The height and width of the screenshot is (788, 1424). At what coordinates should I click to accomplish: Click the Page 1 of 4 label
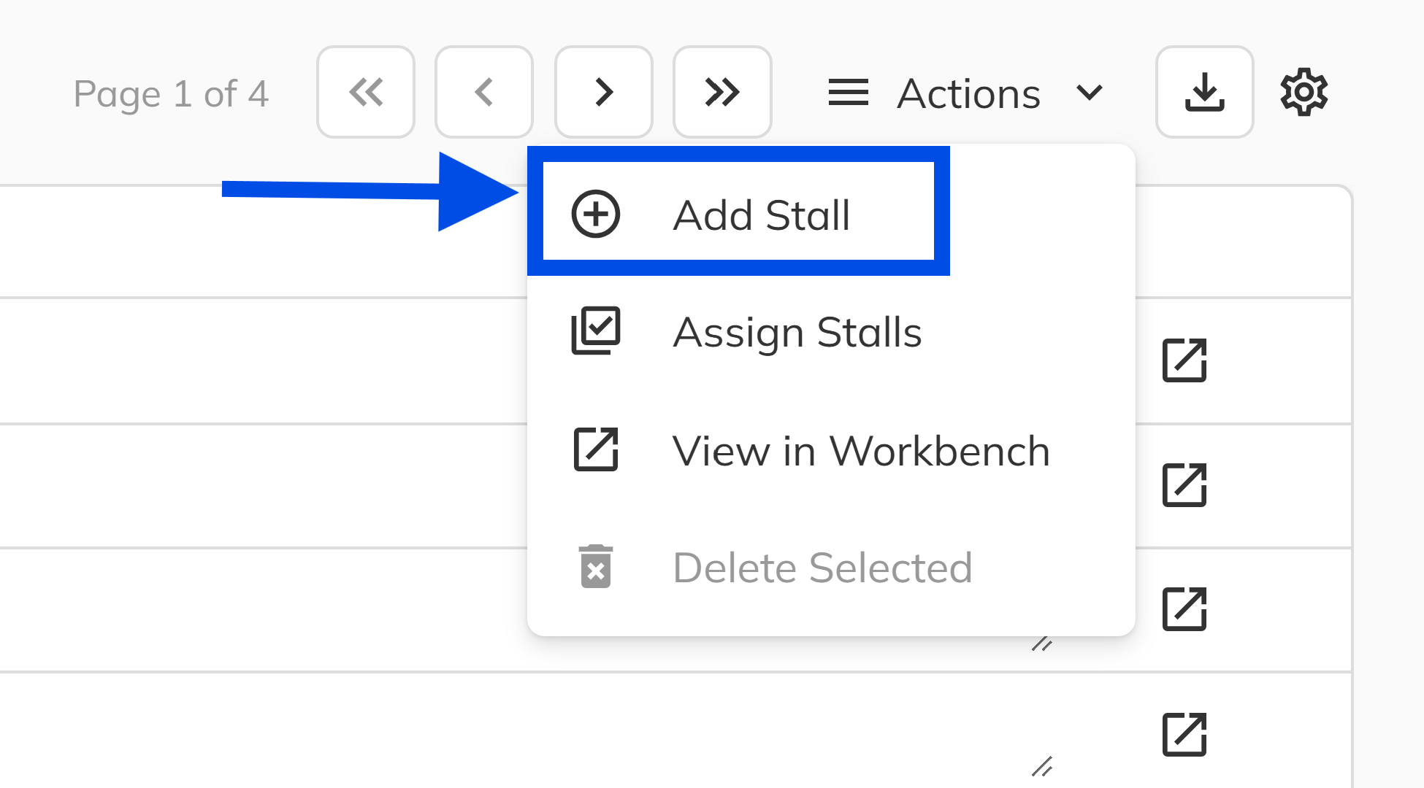coord(172,92)
